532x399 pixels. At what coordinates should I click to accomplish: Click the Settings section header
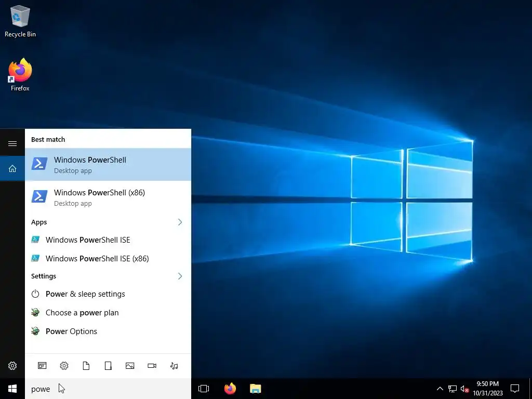click(44, 276)
